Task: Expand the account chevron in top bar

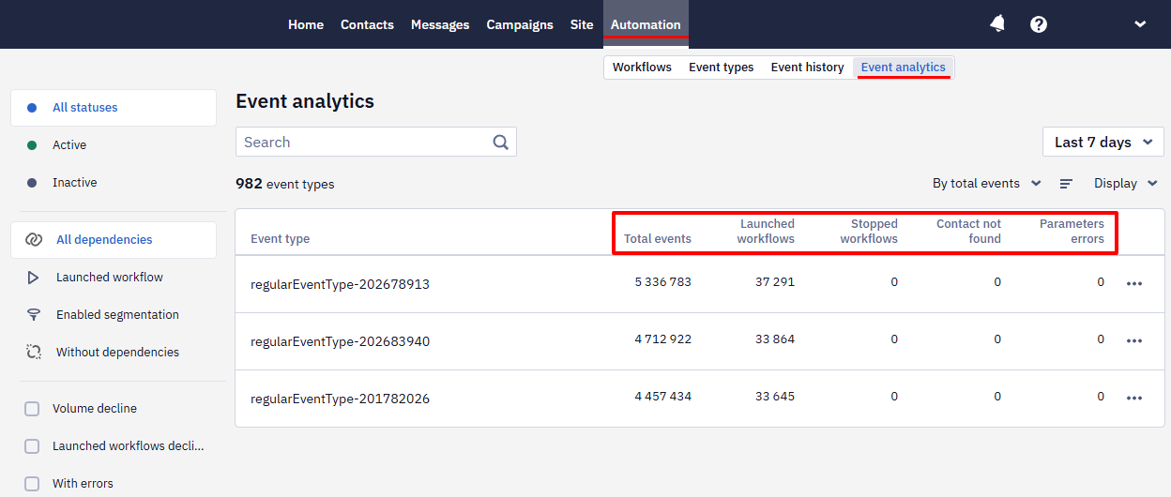Action: [x=1140, y=24]
